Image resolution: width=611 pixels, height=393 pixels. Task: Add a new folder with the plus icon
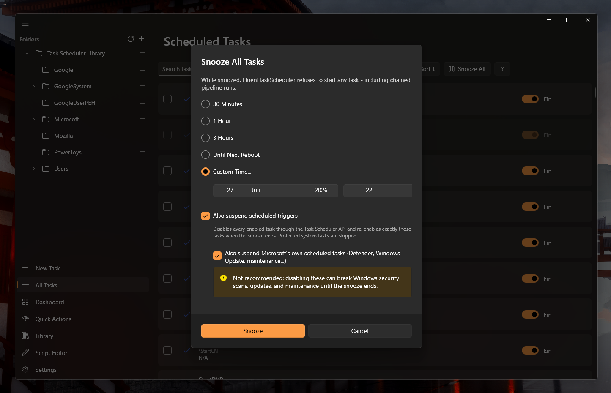coord(142,39)
